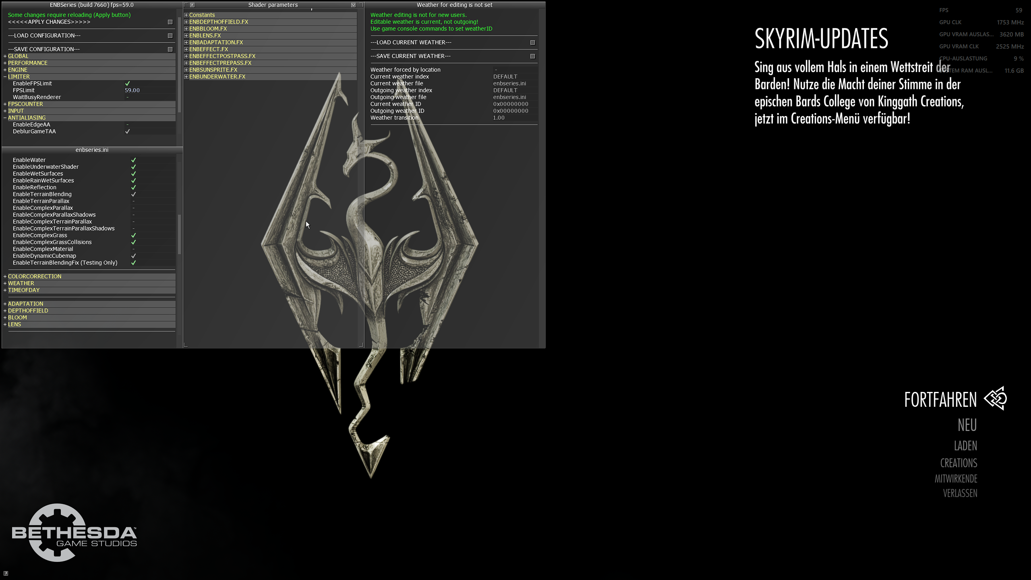Click the FPSLimit value field showing 59.00
The image size is (1031, 580).
tap(132, 91)
